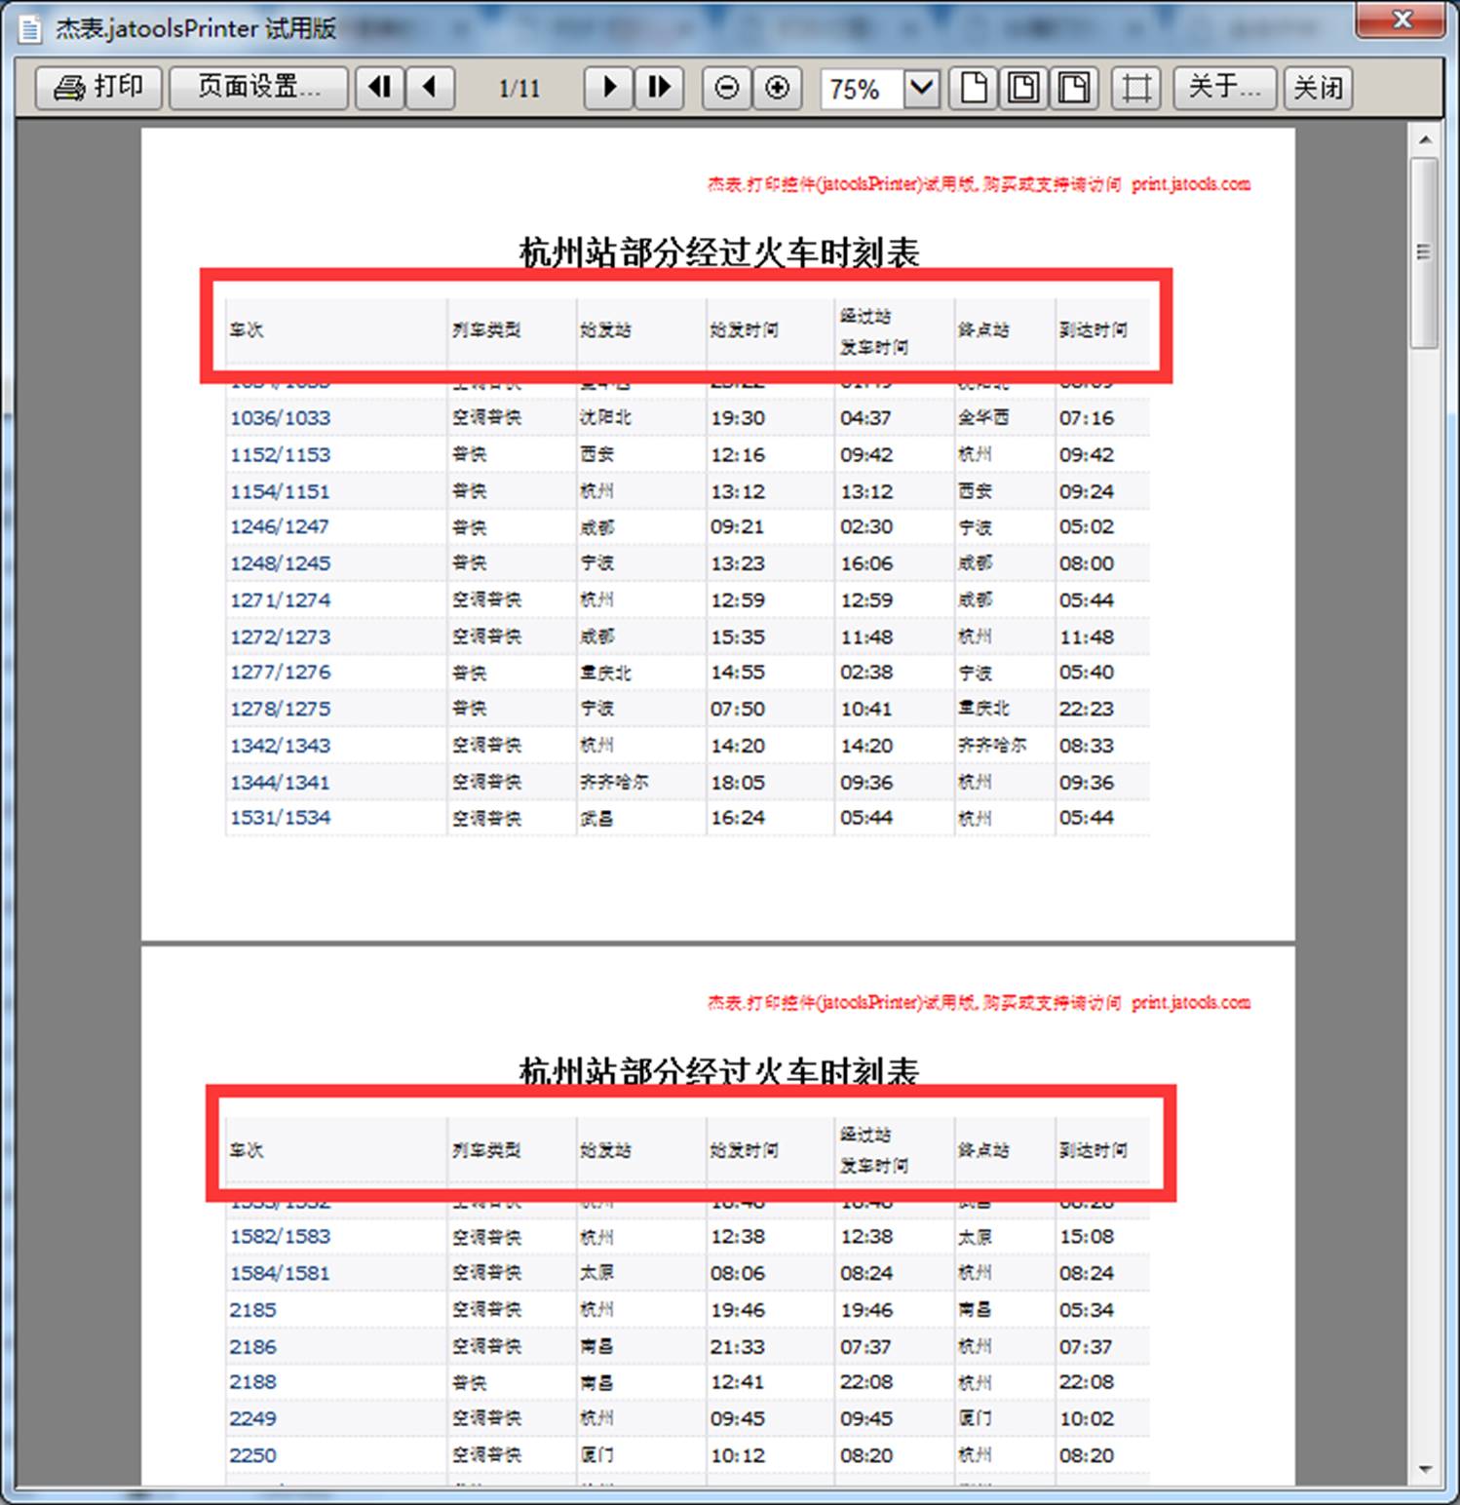The width and height of the screenshot is (1460, 1505).
Task: Click the 打印 print button
Action: pos(98,88)
